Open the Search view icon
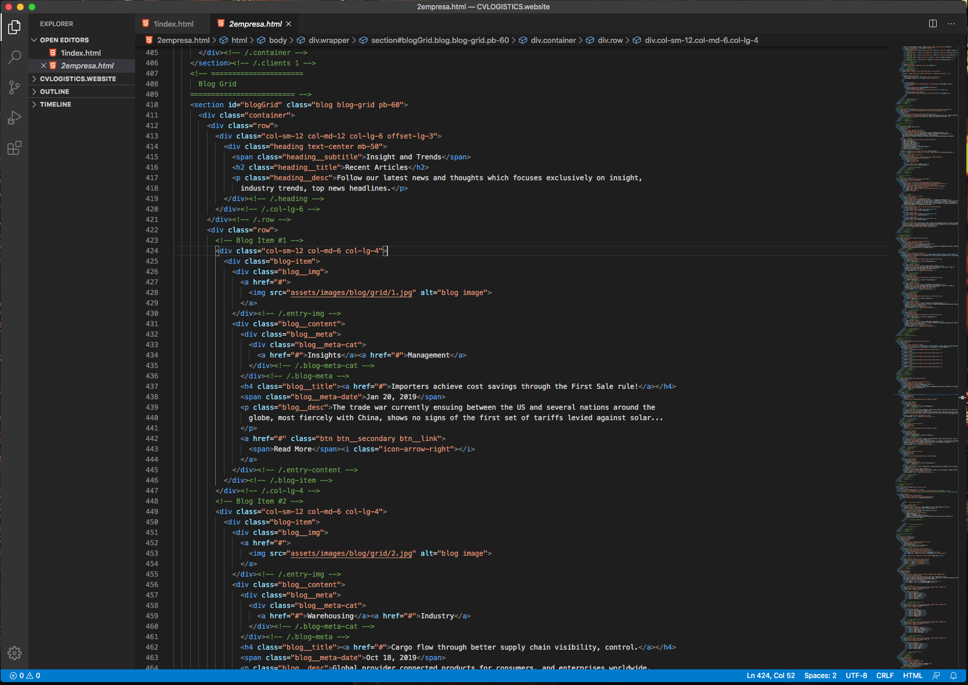The image size is (968, 685). tap(14, 57)
